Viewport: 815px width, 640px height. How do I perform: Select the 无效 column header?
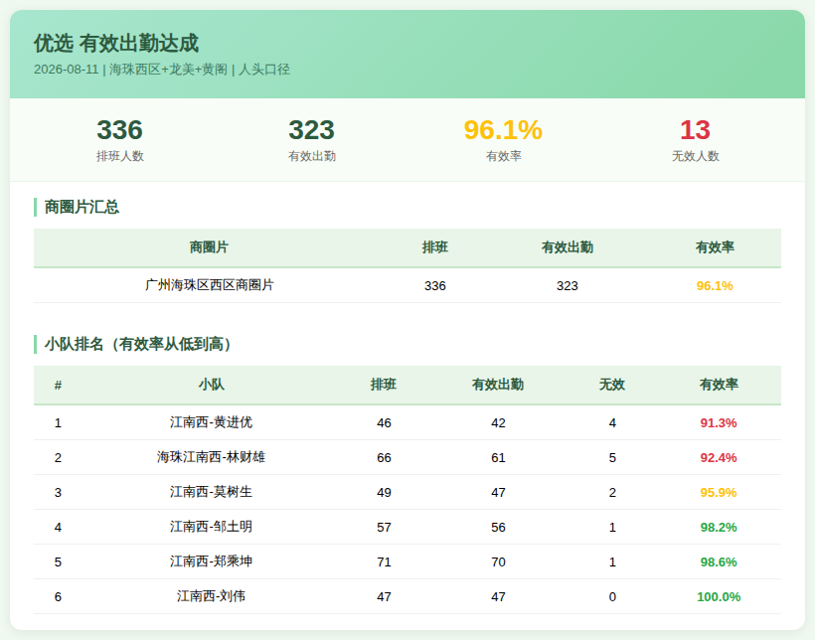[612, 385]
